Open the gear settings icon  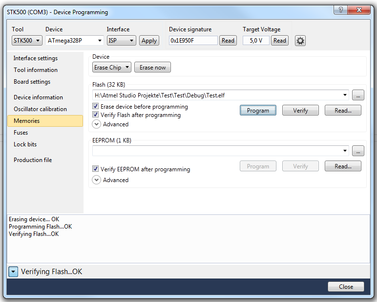pyautogui.click(x=300, y=41)
